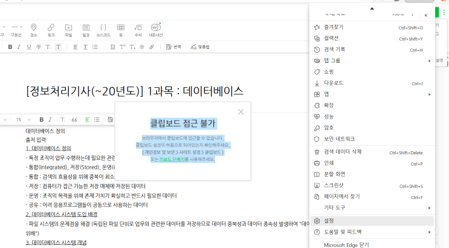Toggle bold in the top formatting bar
Screen dimensions: 449x248
(x=10, y=47)
